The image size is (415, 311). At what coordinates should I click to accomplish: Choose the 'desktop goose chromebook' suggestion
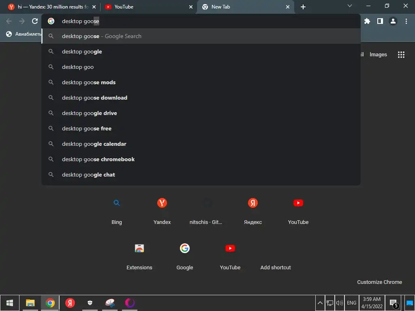(201, 159)
